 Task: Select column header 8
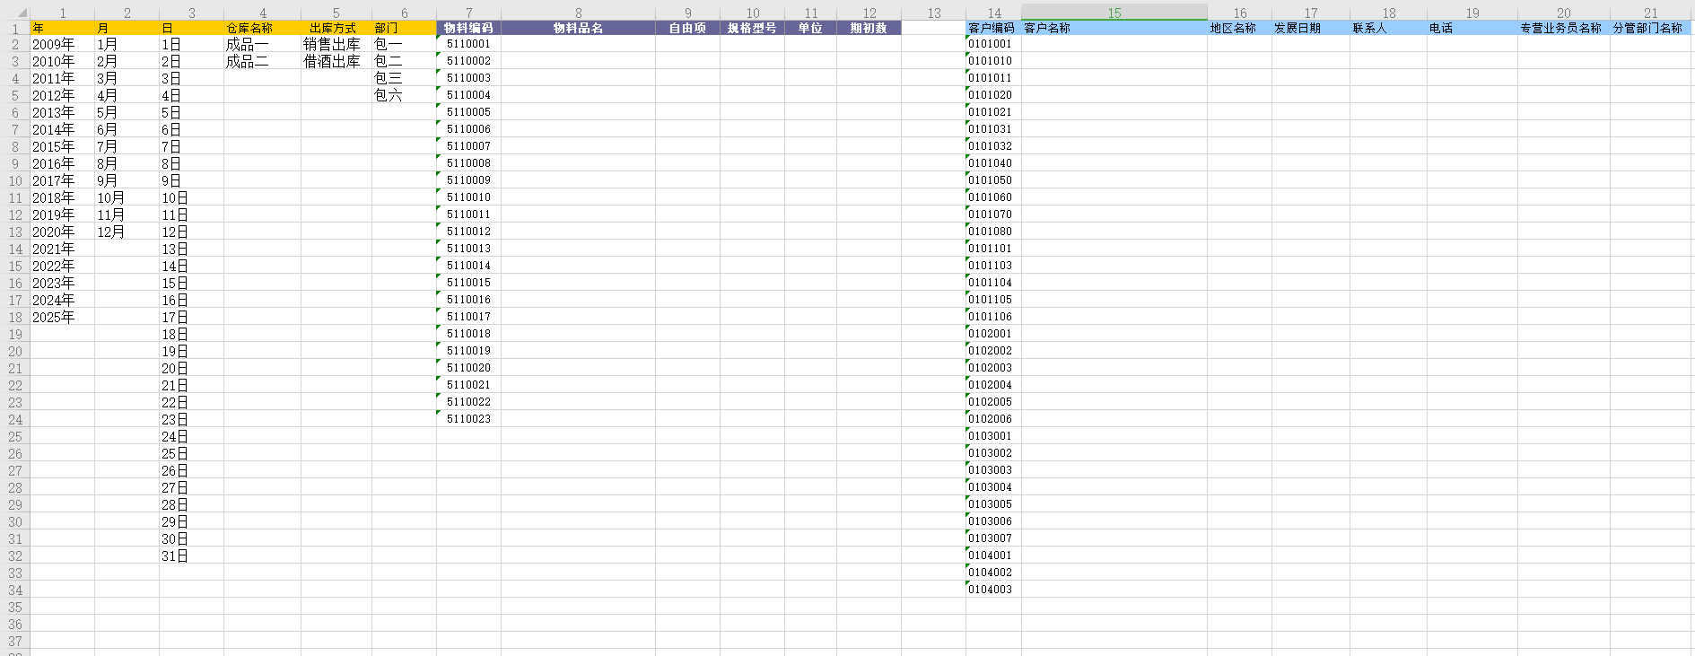579,13
